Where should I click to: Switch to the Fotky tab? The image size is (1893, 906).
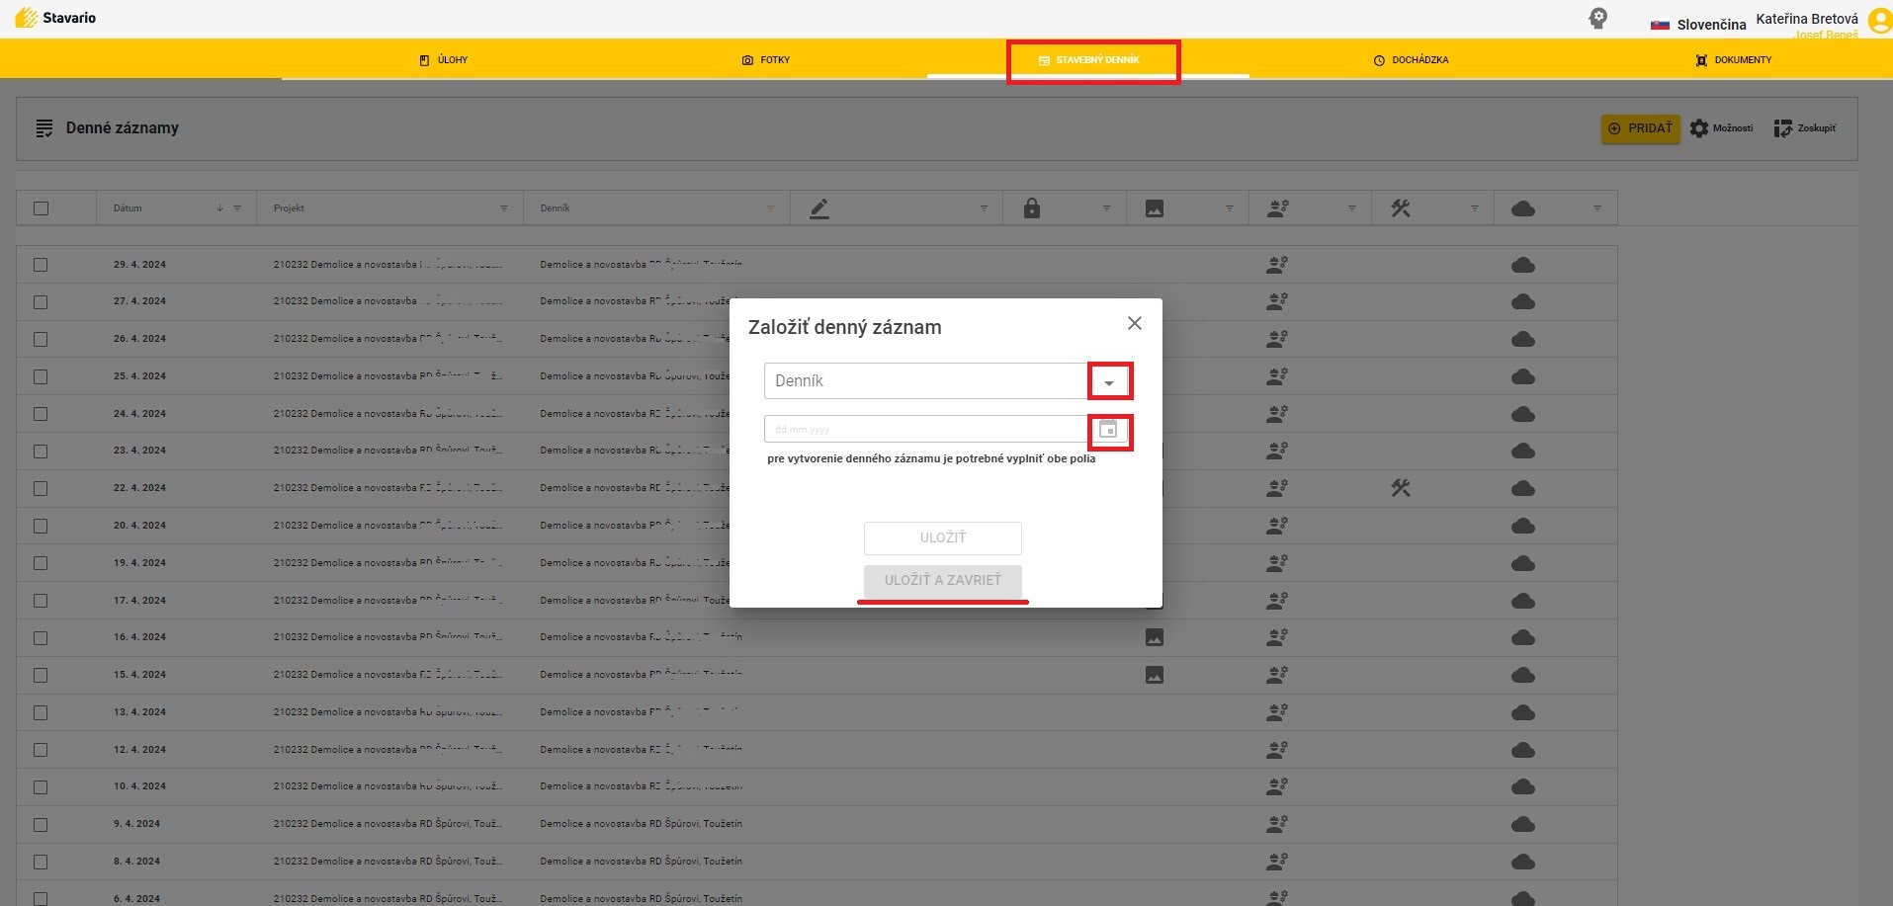(766, 60)
